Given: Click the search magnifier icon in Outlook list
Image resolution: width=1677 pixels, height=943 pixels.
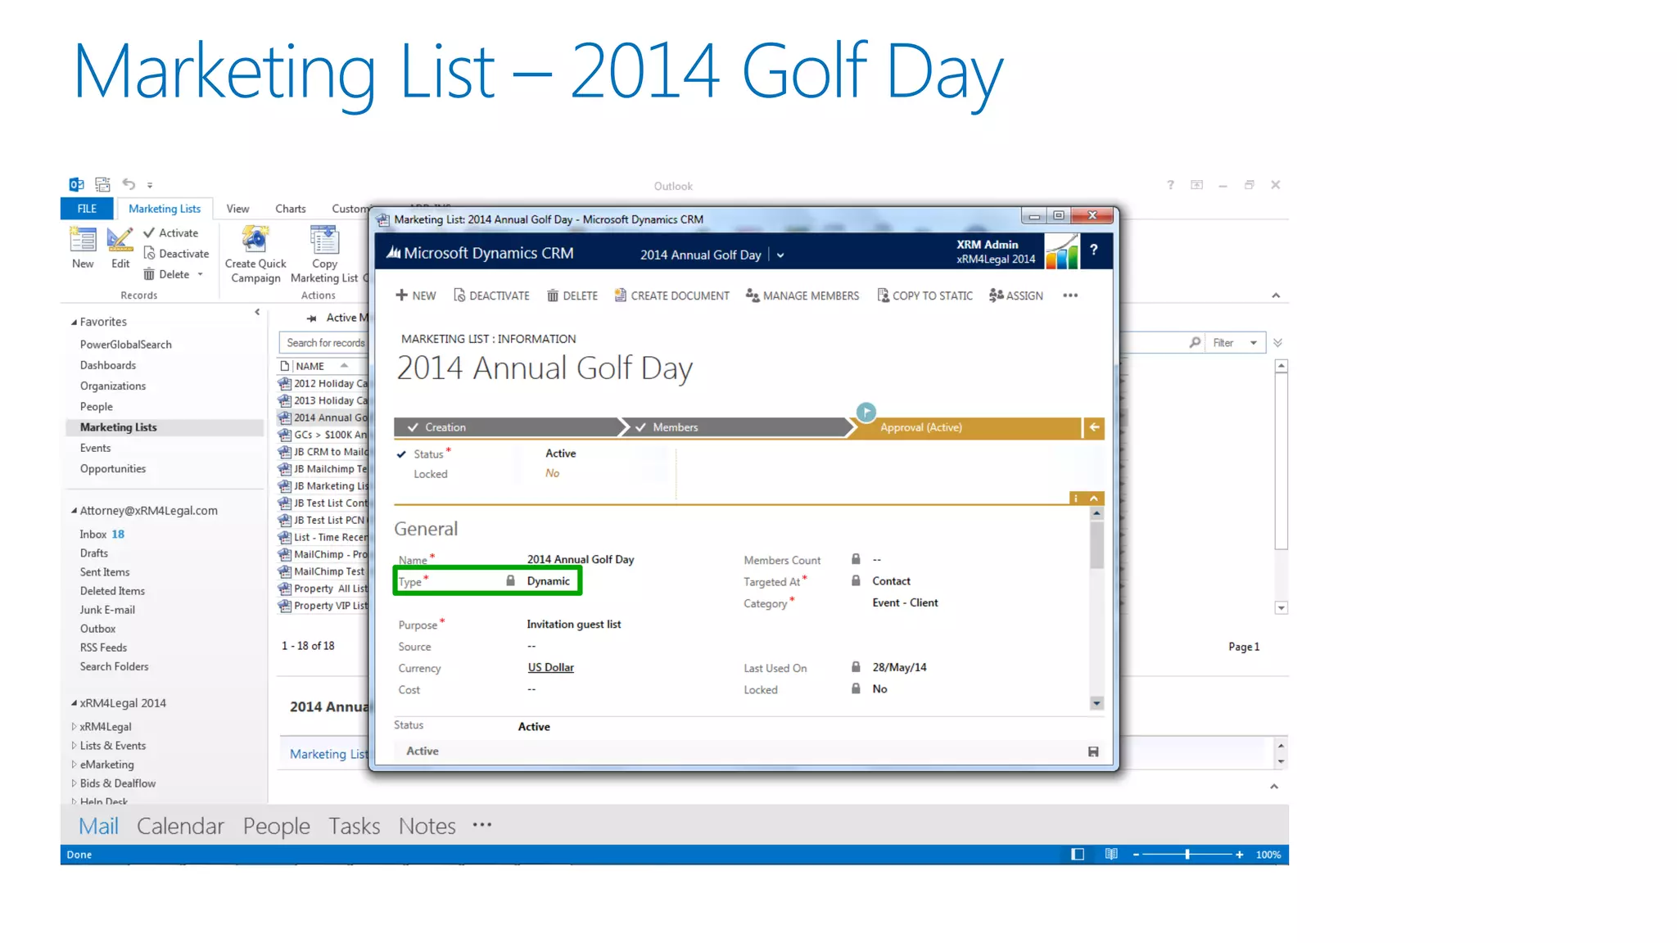Looking at the screenshot, I should [1196, 343].
